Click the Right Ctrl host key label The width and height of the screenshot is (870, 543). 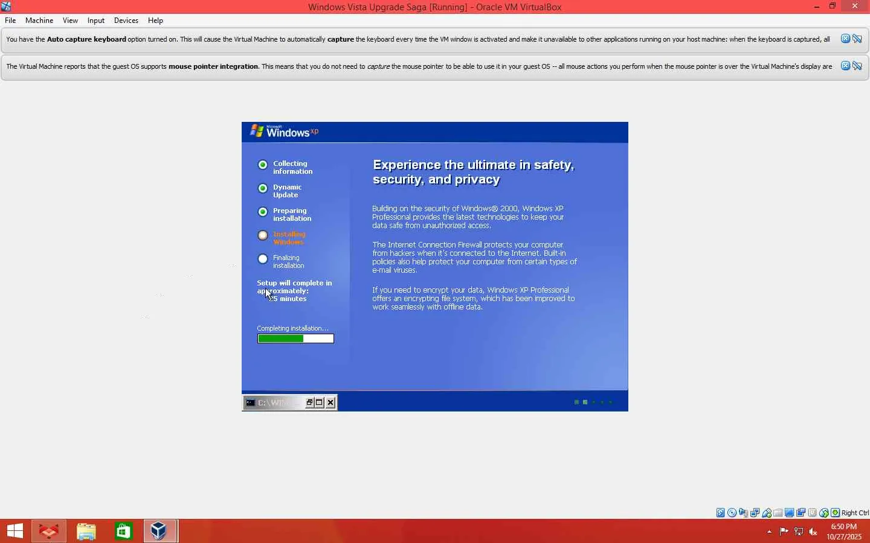[855, 513]
